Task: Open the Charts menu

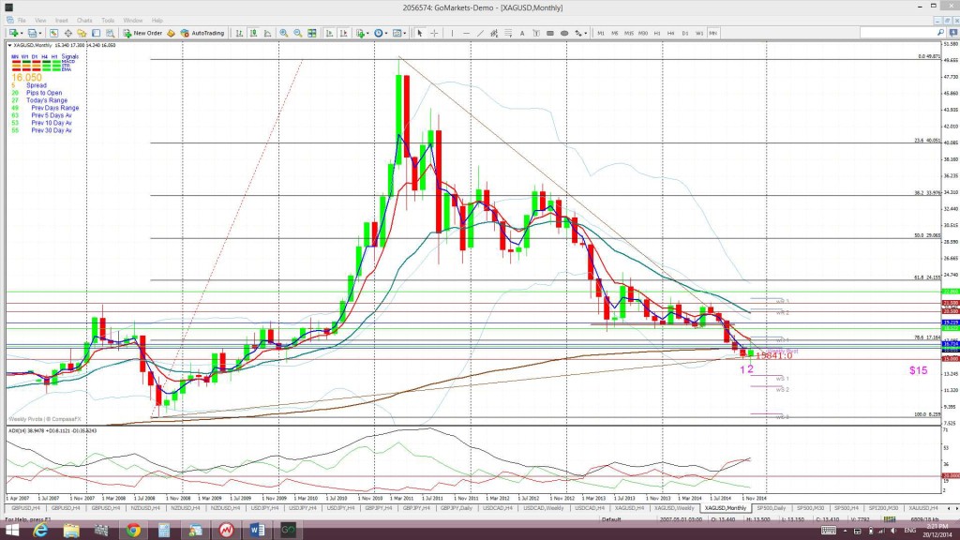Action: click(84, 21)
